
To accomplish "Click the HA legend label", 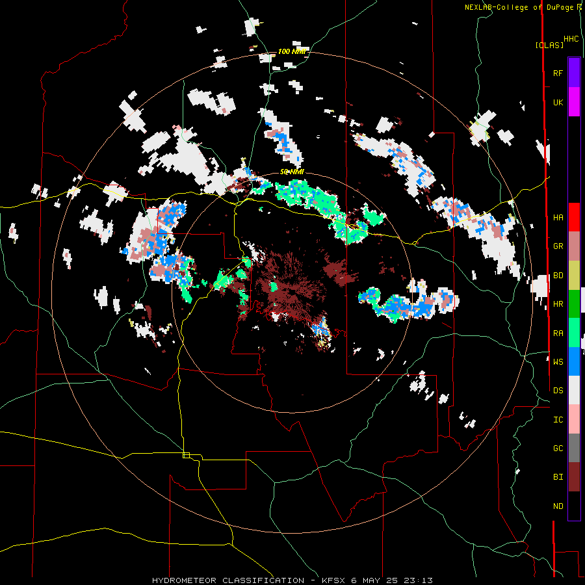I will 558,217.
